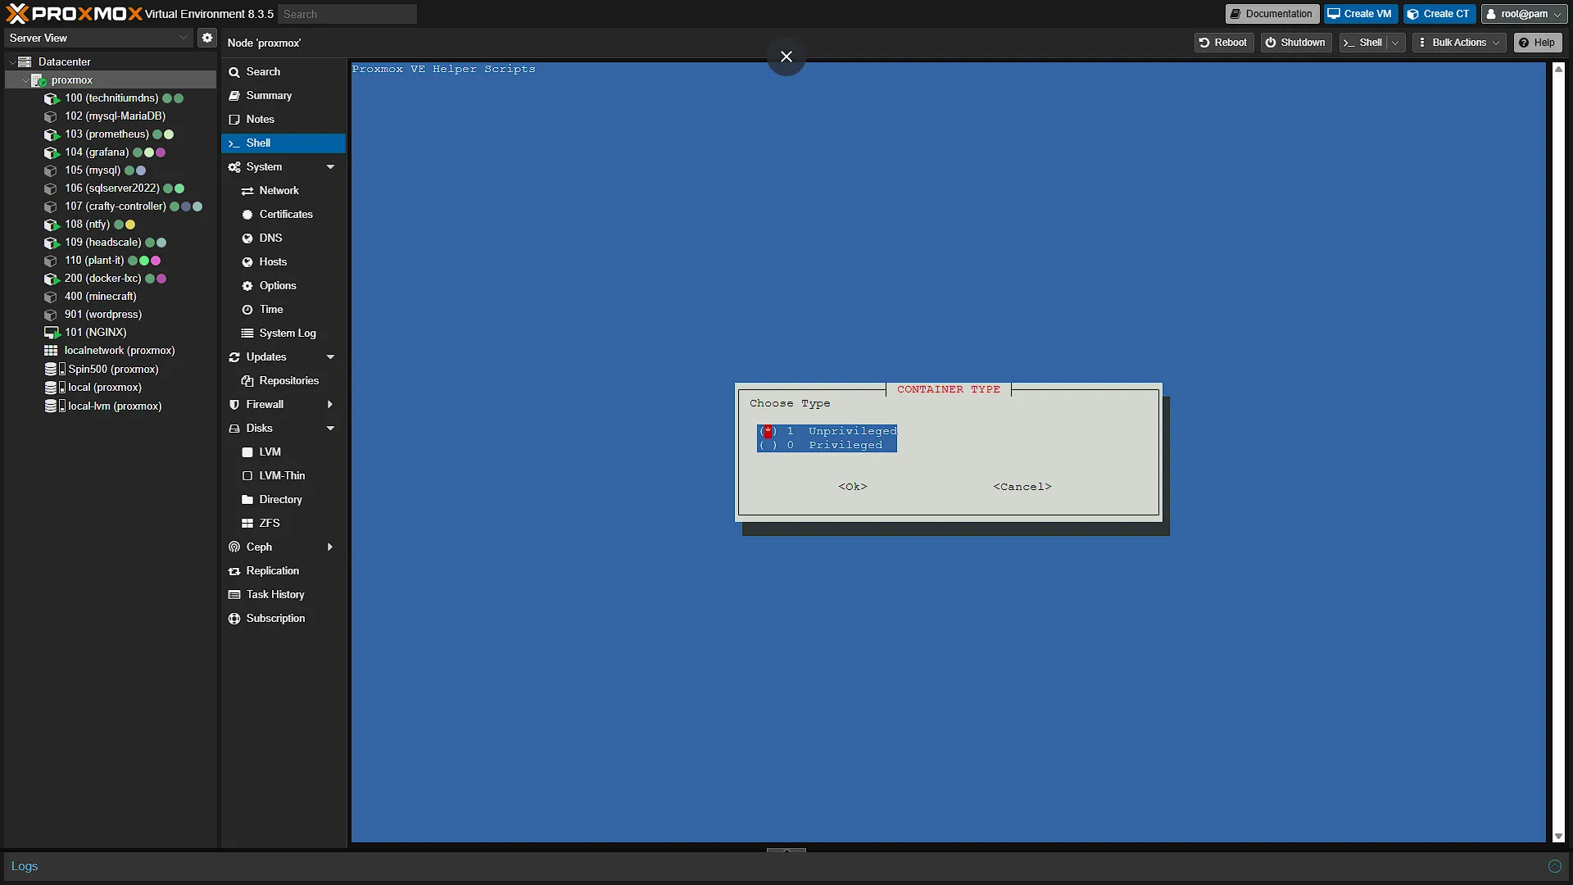Viewport: 1573px width, 885px height.
Task: Click the container icon for 100 (technitiumdns)
Action: 52,98
